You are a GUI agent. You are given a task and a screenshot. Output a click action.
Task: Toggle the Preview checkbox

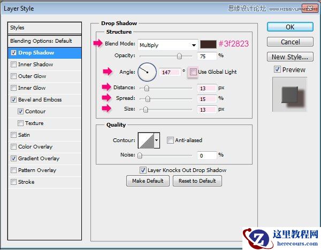(277, 69)
